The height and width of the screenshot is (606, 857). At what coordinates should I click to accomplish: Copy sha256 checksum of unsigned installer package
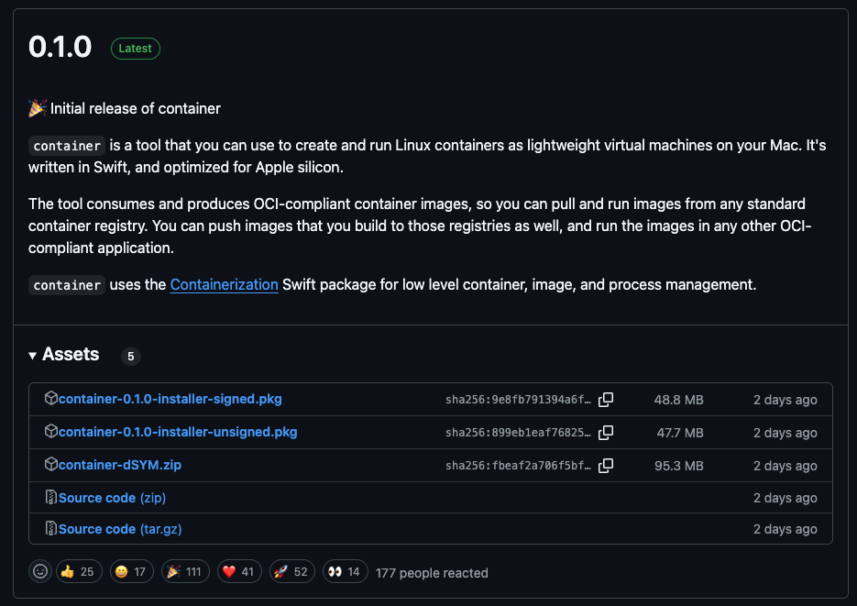point(606,432)
